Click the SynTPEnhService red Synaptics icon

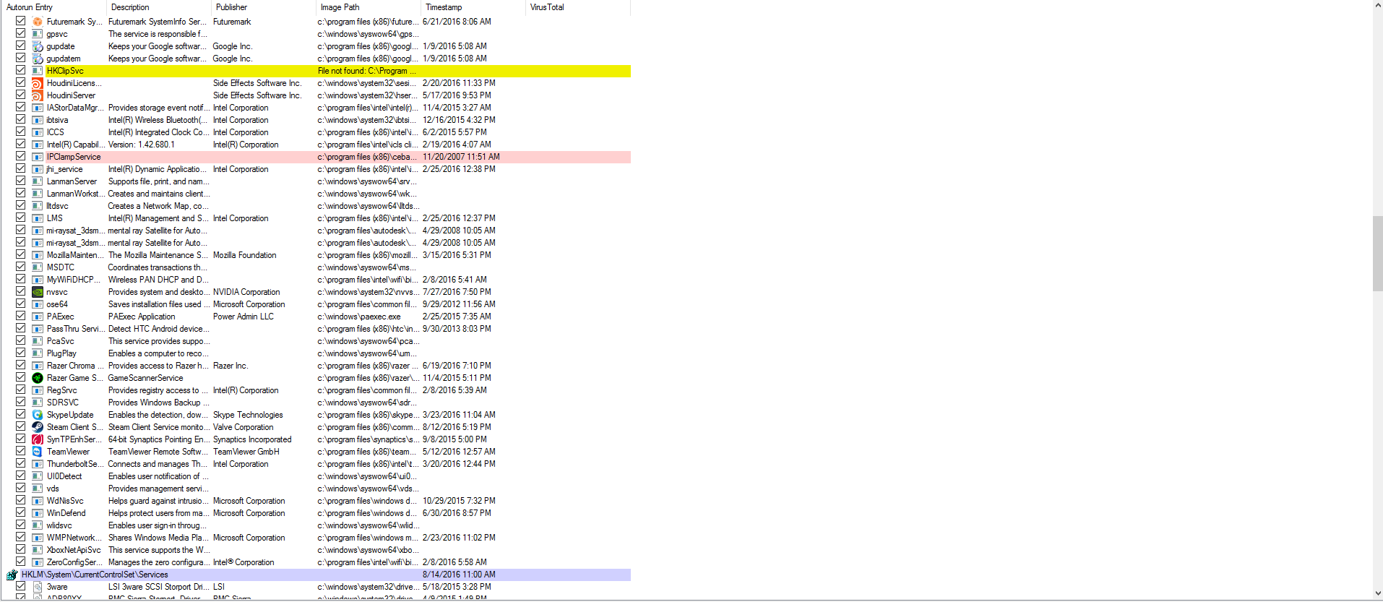click(38, 439)
